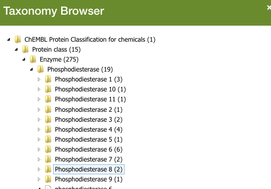Click the Phosphodiesterase 1 folder icon
Screen dimensions: 271x189
[x=48, y=79]
